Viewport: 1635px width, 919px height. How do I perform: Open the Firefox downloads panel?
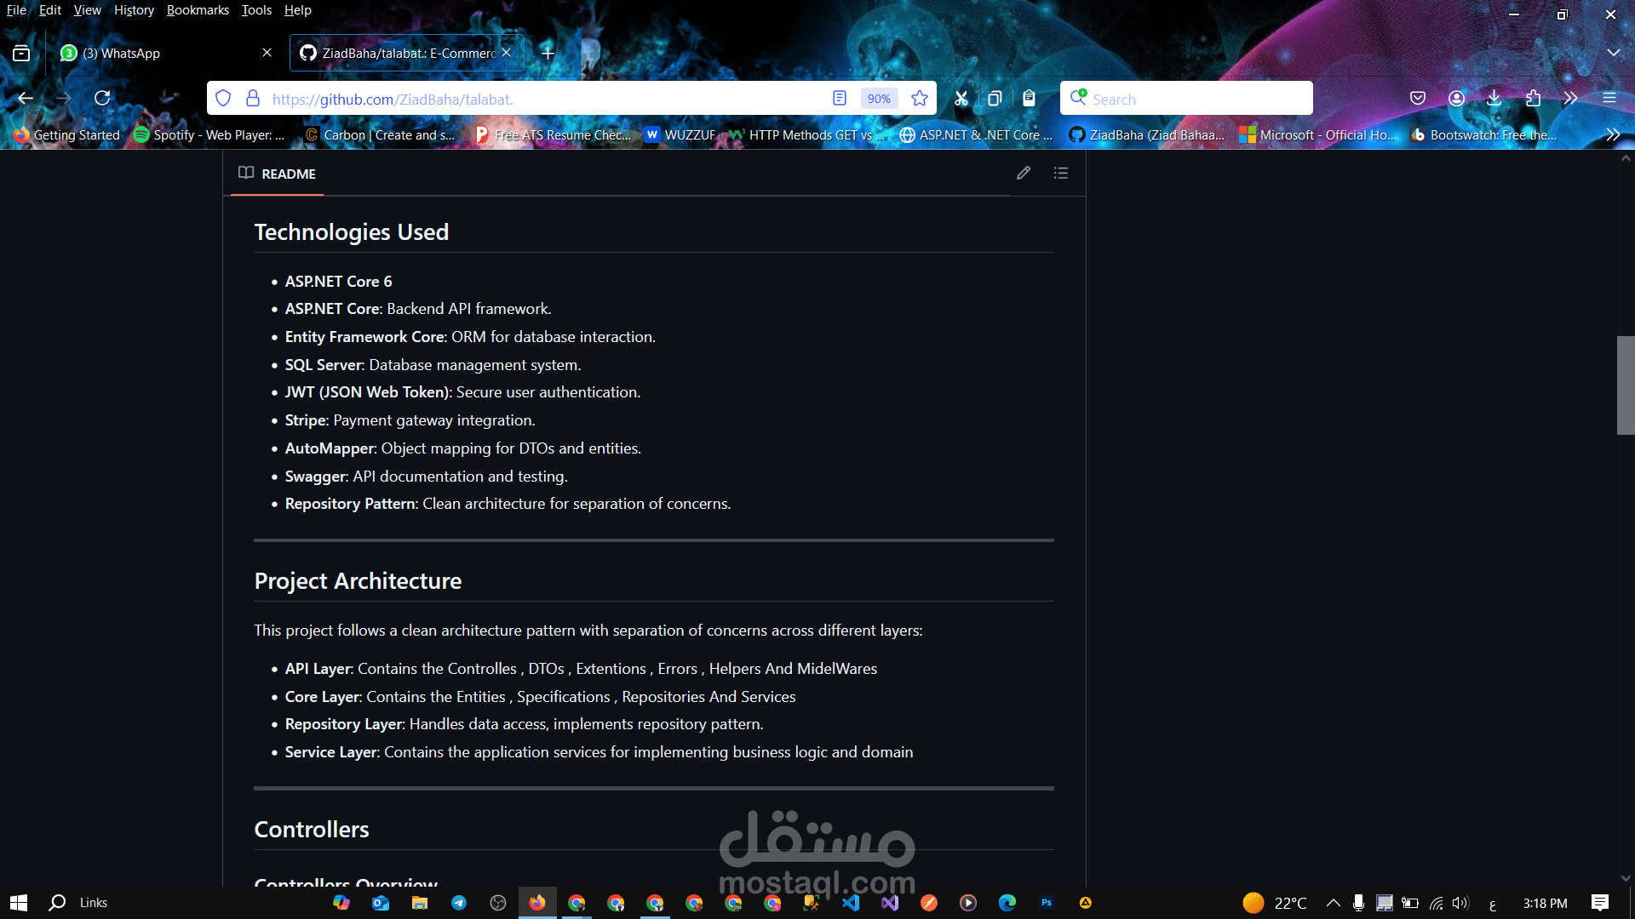click(1494, 99)
